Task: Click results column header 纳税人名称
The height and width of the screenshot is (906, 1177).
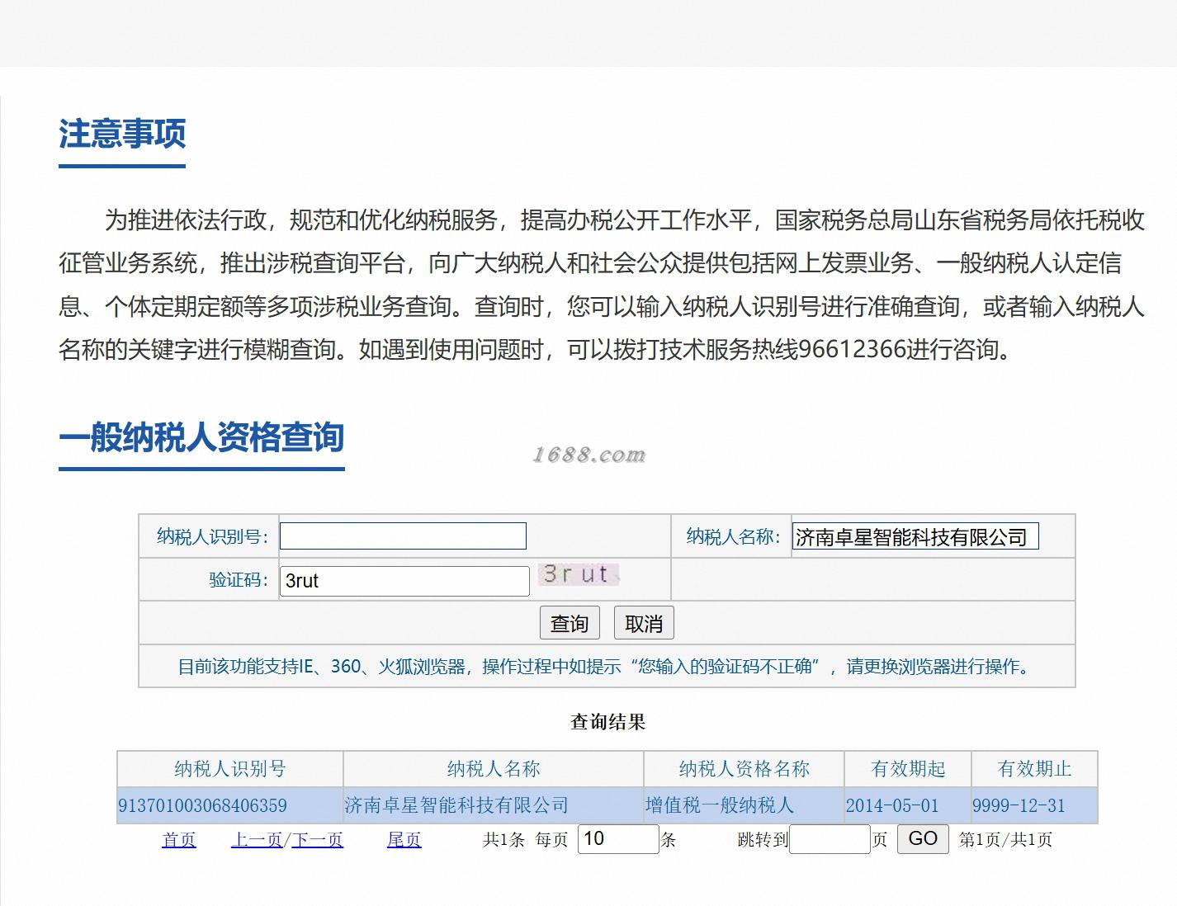Action: pos(494,769)
